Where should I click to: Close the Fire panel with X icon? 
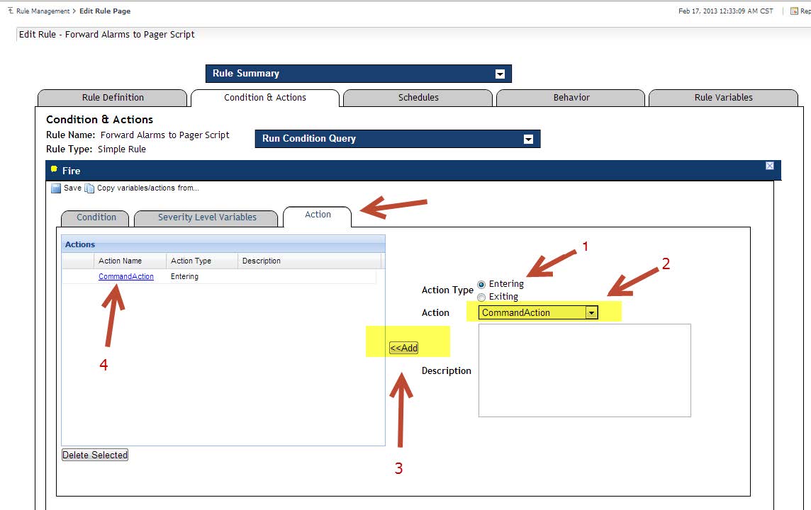pos(770,166)
